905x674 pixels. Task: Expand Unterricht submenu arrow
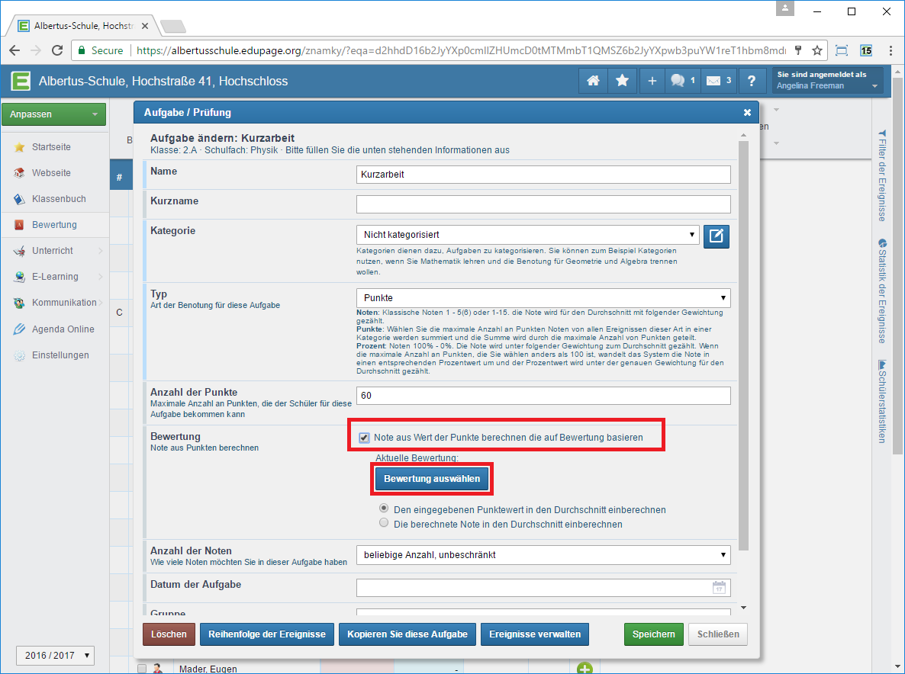(x=101, y=251)
